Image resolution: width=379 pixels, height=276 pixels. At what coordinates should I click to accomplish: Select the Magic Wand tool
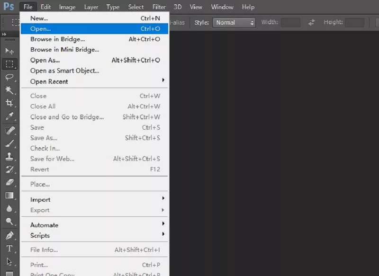[9, 90]
